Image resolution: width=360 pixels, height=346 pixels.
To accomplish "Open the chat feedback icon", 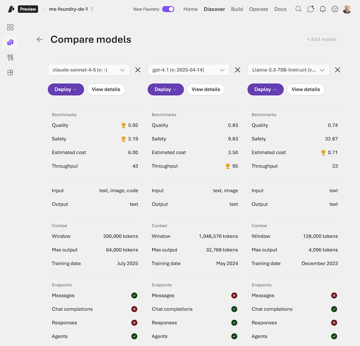I will click(x=310, y=9).
